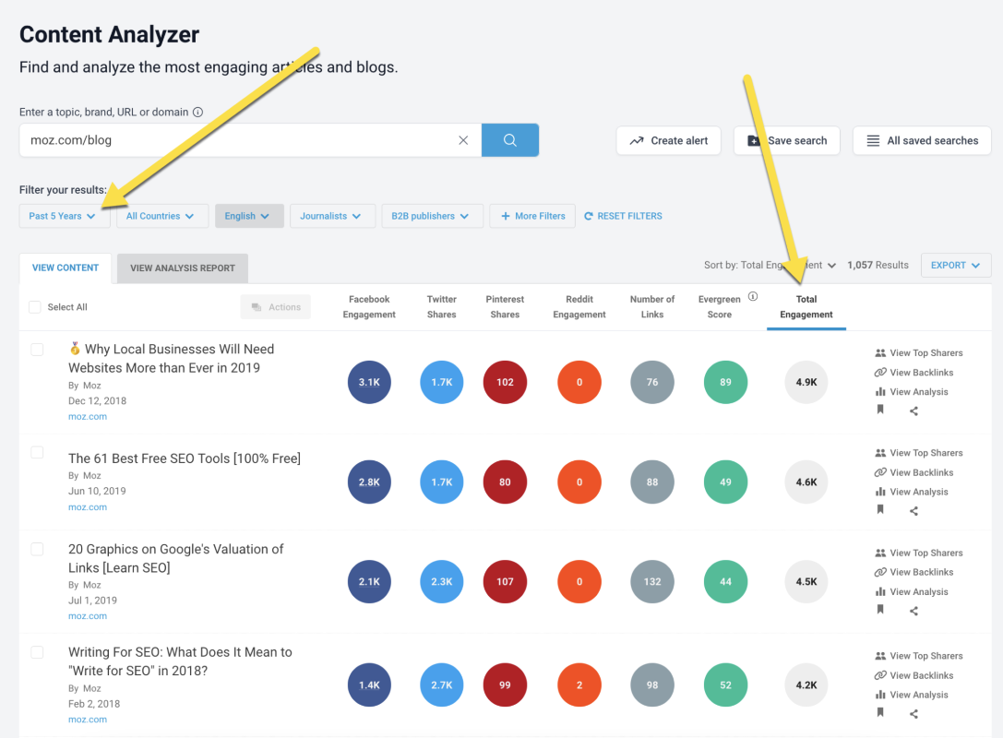Bookmark the 61 Best Free SEO Tools article
The width and height of the screenshot is (1003, 738).
tap(880, 510)
